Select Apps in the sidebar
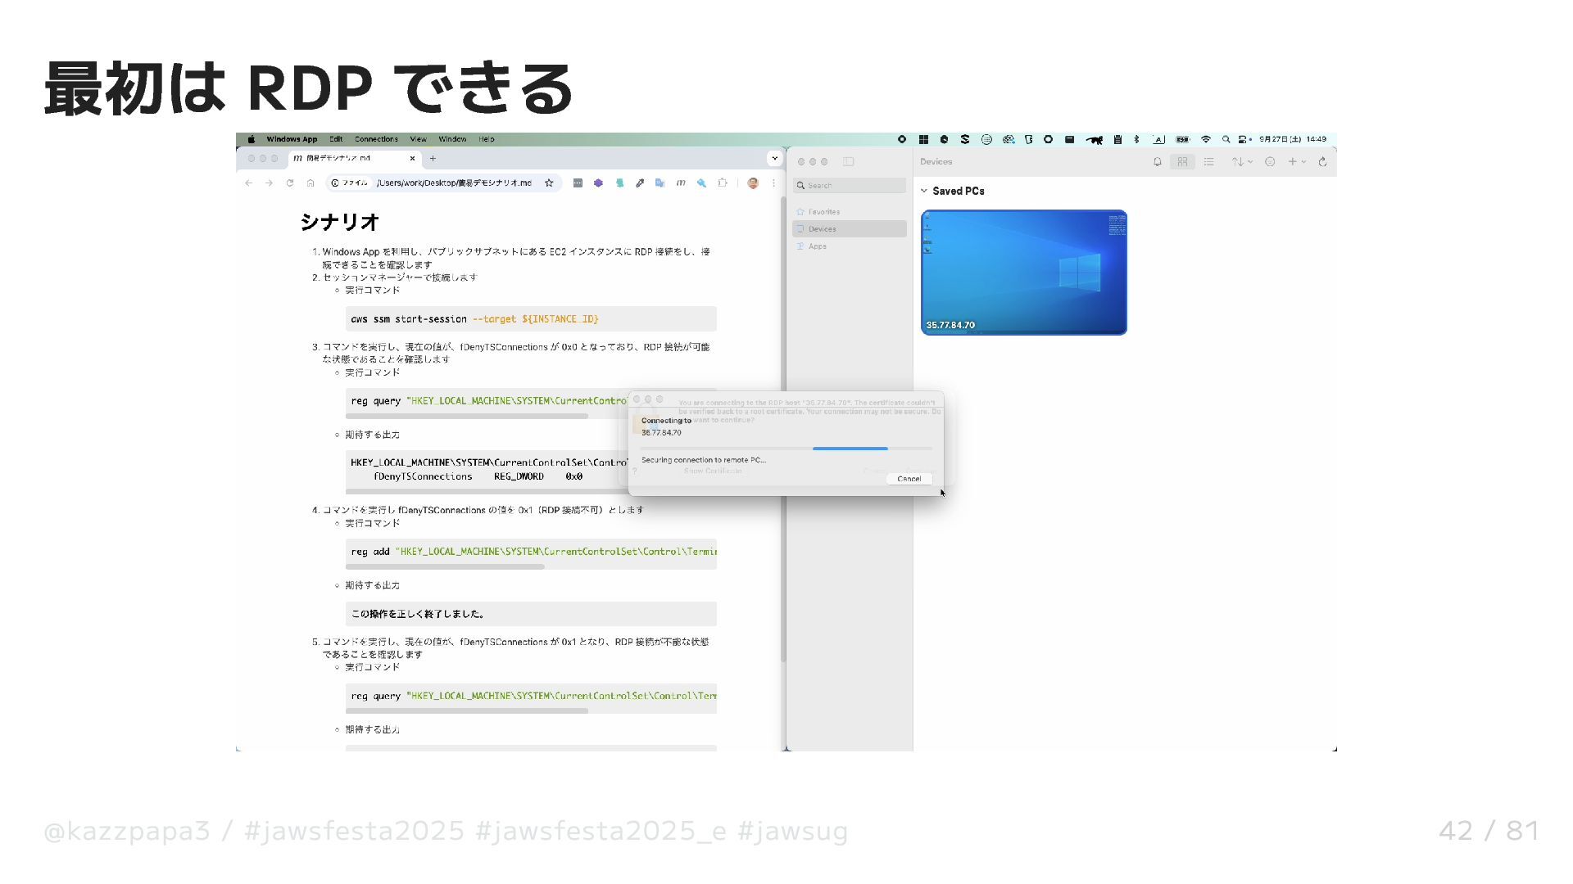This screenshot has height=884, width=1573. (x=817, y=246)
